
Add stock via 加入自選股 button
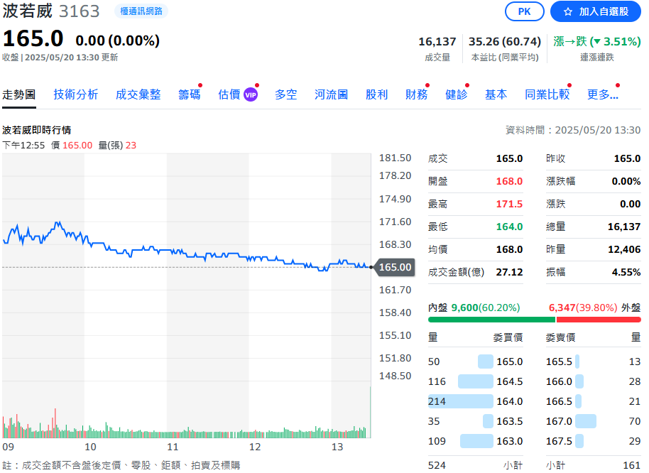click(595, 11)
